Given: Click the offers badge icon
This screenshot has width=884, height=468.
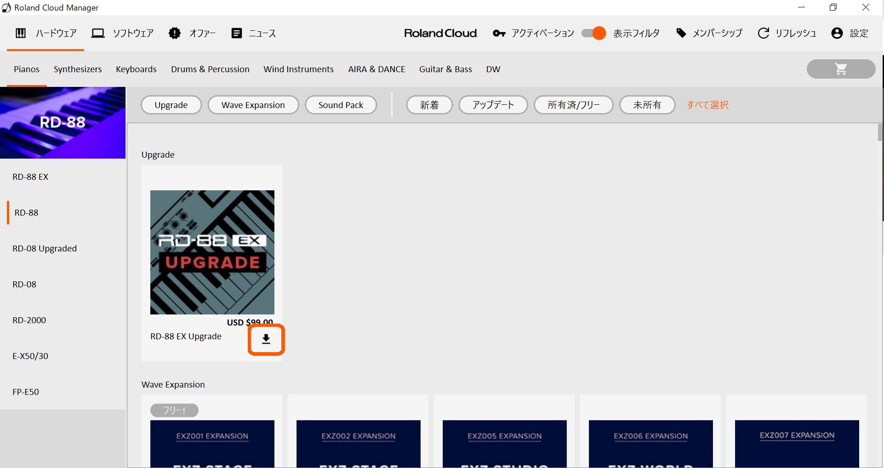Looking at the screenshot, I should pos(175,33).
